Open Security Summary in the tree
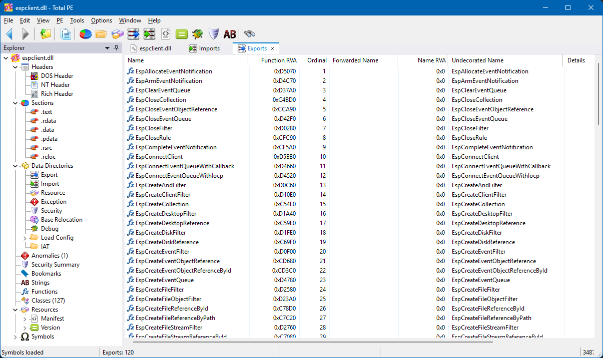Viewport: 603px width, 358px height. coord(56,265)
